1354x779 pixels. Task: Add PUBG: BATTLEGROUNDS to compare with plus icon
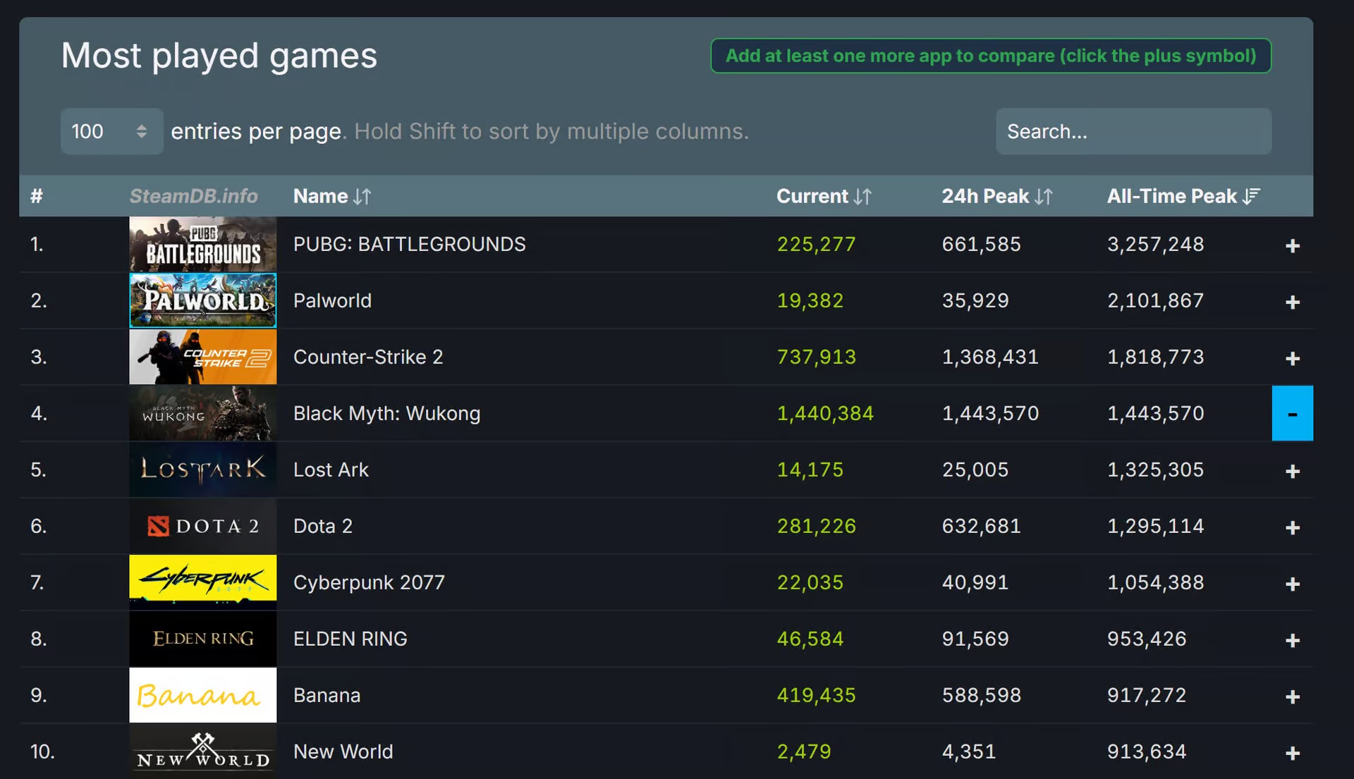[x=1292, y=245]
